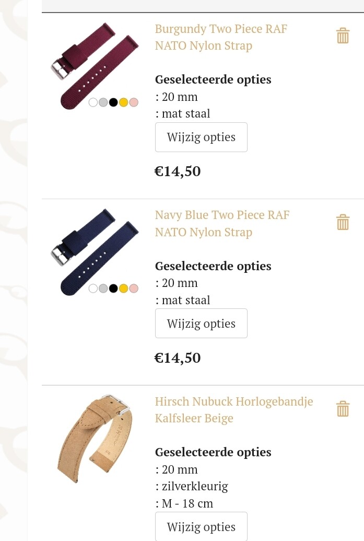Screen dimensions: 364x541
Task: Select yellow swatch under Navy Blue strap
Action: 123,289
